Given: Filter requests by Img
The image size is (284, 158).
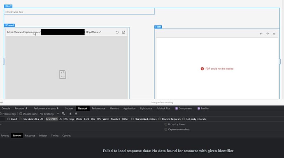Looking at the screenshot, I should tap(72, 119).
